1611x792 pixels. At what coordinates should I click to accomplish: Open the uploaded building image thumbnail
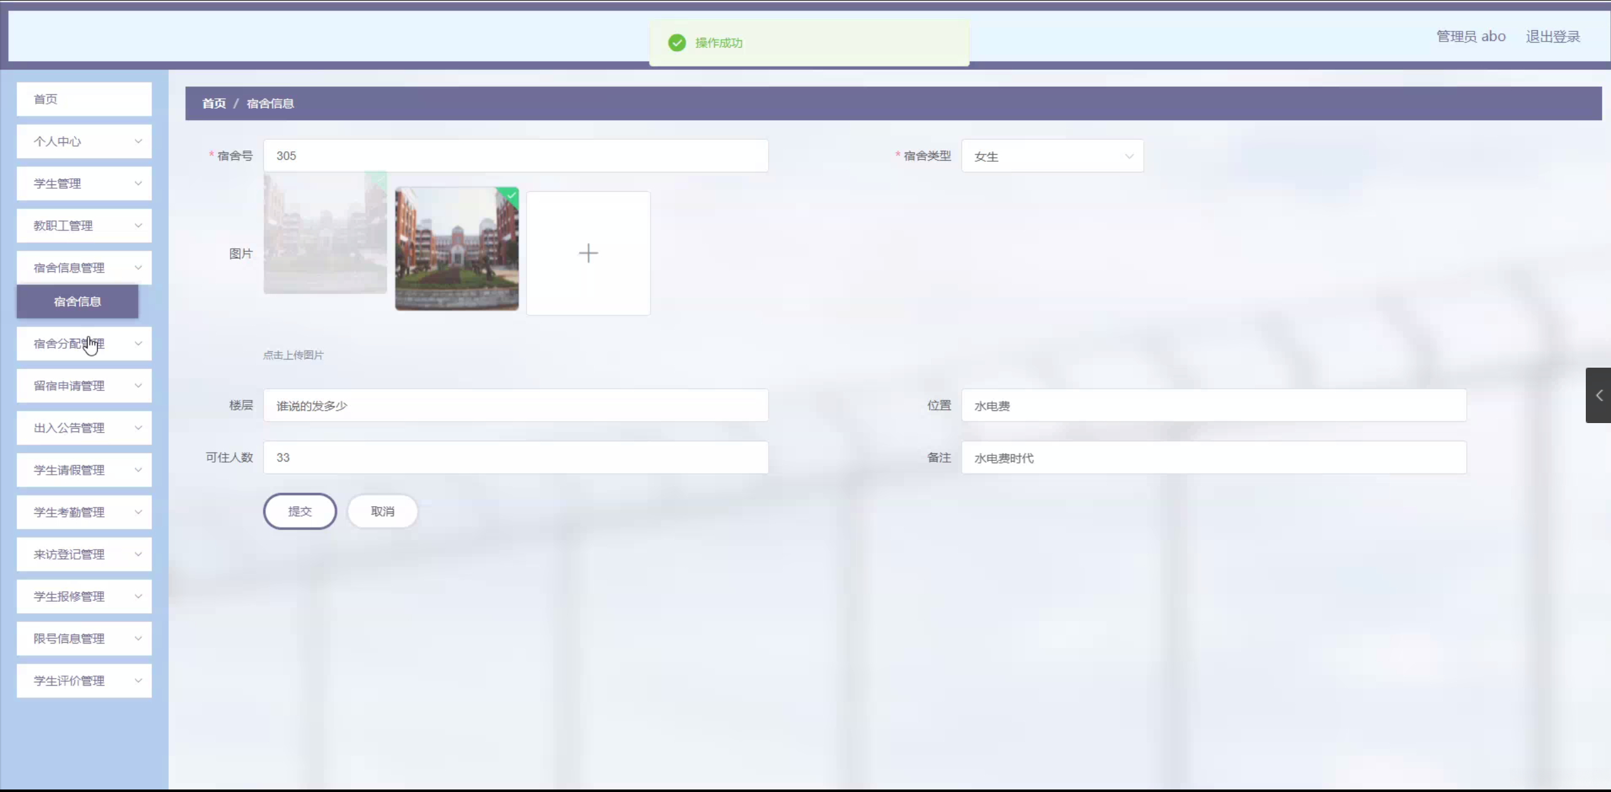click(x=457, y=249)
